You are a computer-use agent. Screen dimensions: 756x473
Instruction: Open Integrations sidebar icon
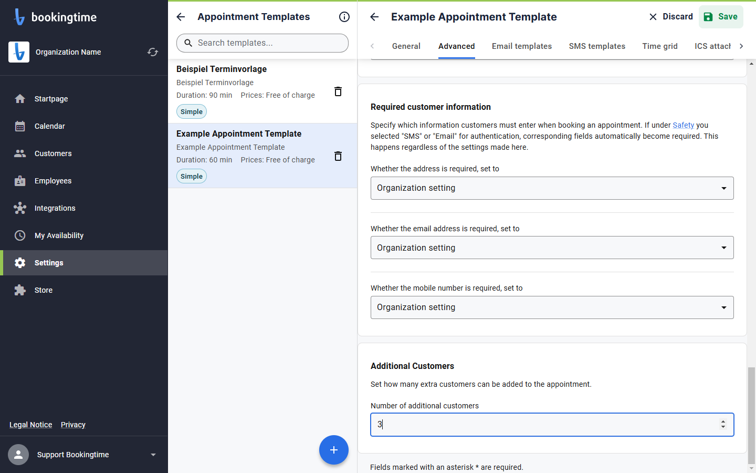(20, 208)
